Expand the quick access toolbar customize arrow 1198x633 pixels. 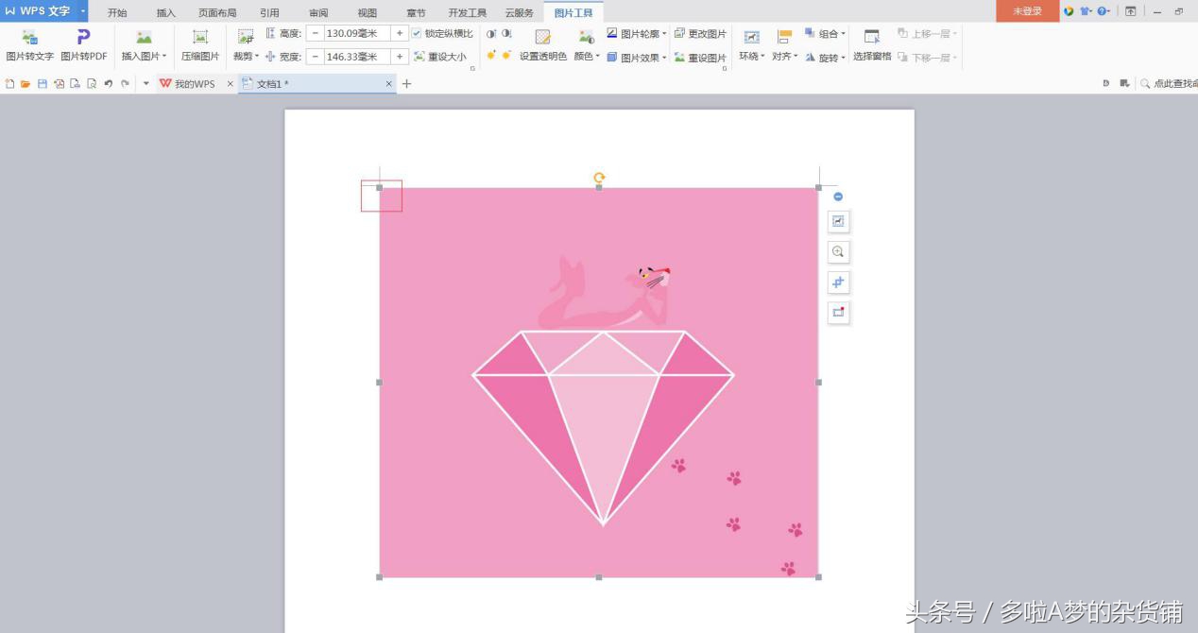click(x=145, y=84)
